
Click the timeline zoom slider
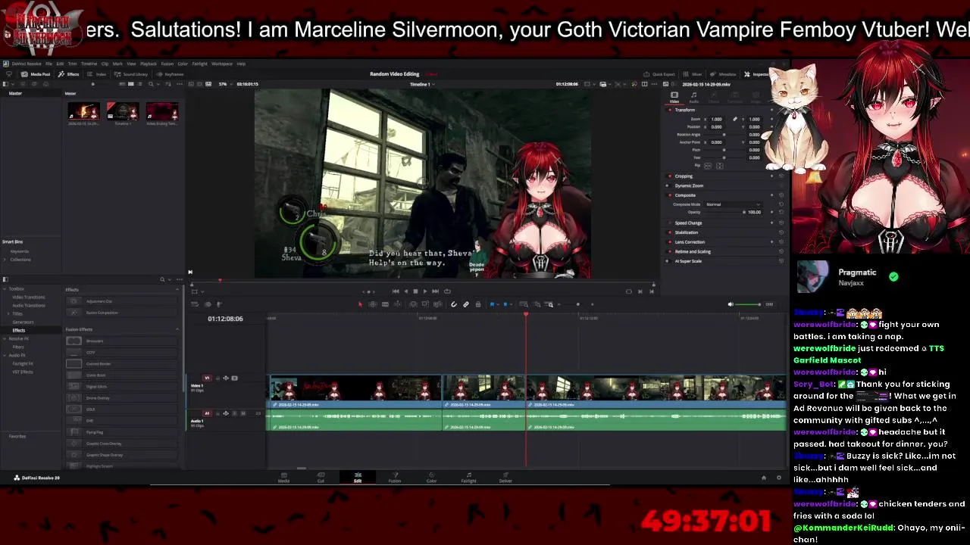(x=577, y=304)
